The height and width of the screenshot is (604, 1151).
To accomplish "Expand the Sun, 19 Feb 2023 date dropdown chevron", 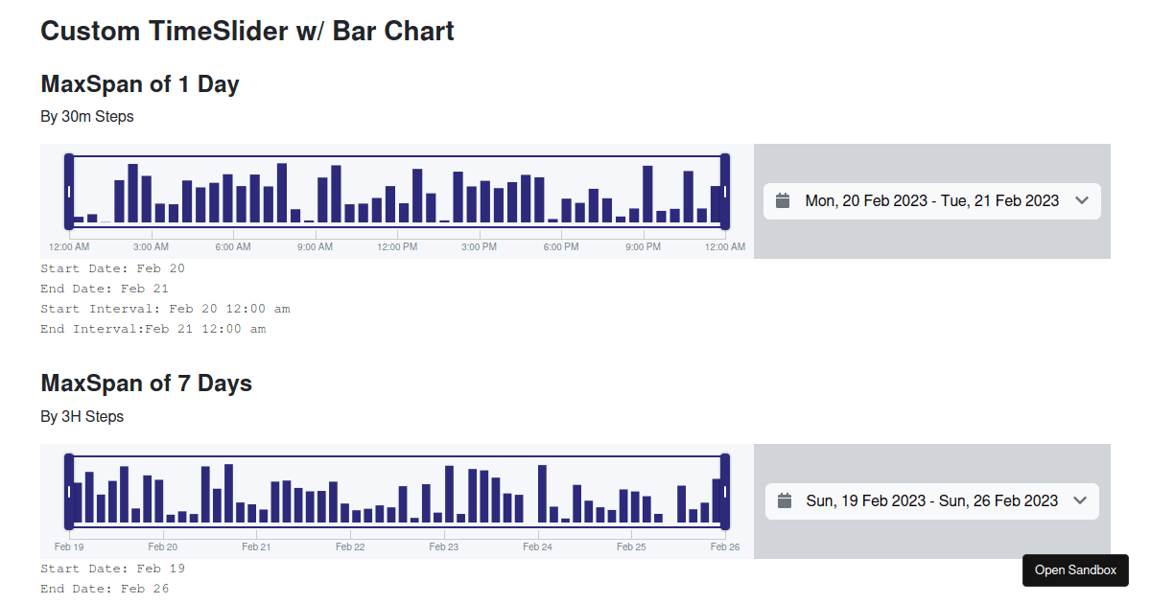I will 1080,500.
